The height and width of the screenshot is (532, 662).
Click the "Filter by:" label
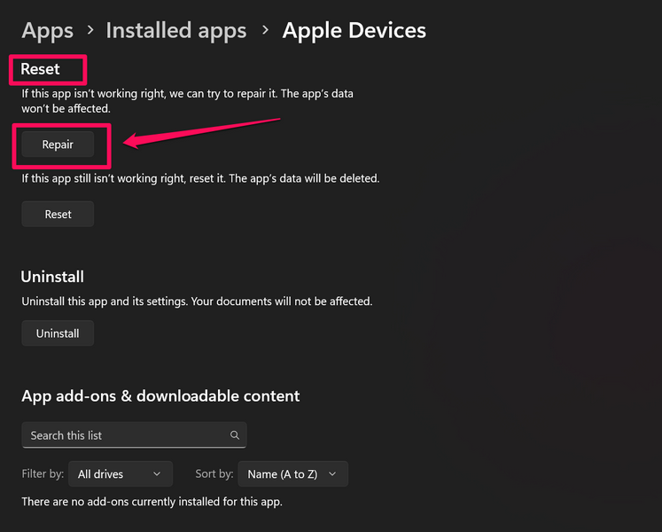pos(43,474)
